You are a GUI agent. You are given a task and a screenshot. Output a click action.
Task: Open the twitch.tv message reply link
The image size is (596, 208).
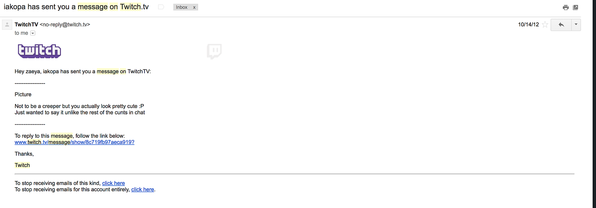pos(74,142)
